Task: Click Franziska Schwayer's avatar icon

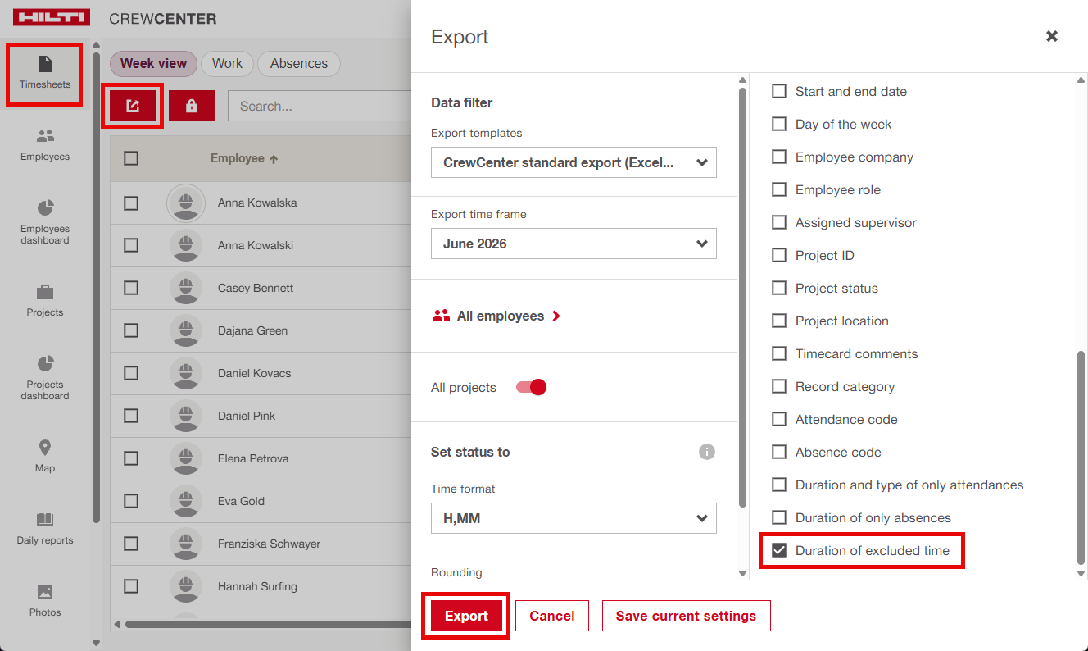Action: [x=186, y=544]
